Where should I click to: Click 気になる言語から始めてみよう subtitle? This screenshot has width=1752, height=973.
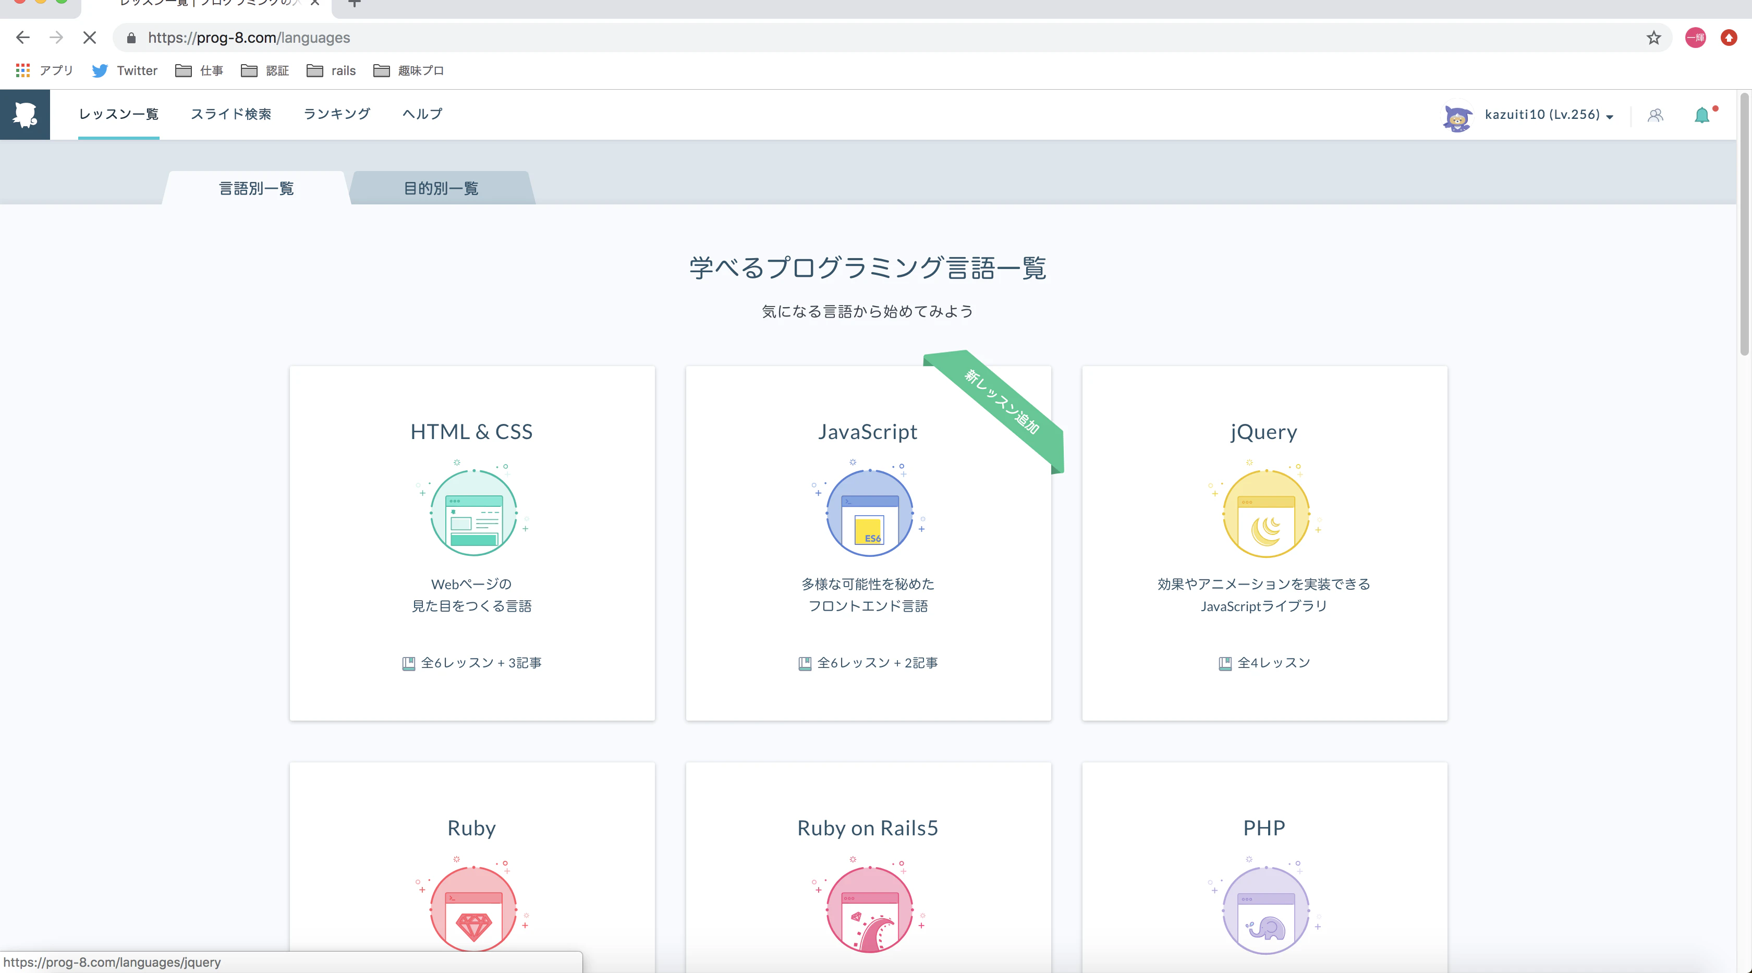click(x=868, y=311)
